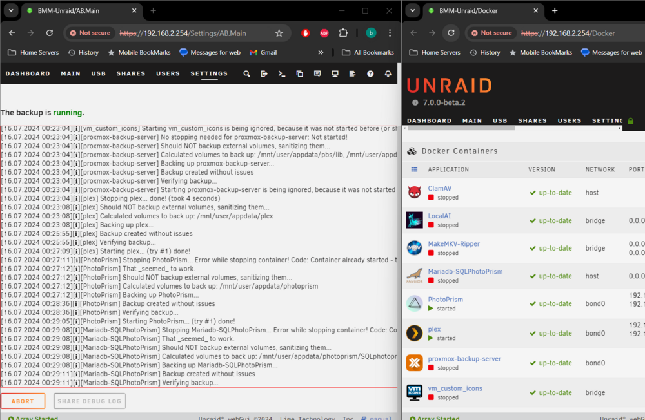Open new tab in AB.Main window
645x420 pixels.
point(153,11)
